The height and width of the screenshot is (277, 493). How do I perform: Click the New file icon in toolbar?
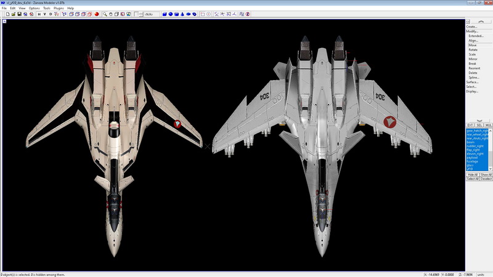tap(7, 14)
